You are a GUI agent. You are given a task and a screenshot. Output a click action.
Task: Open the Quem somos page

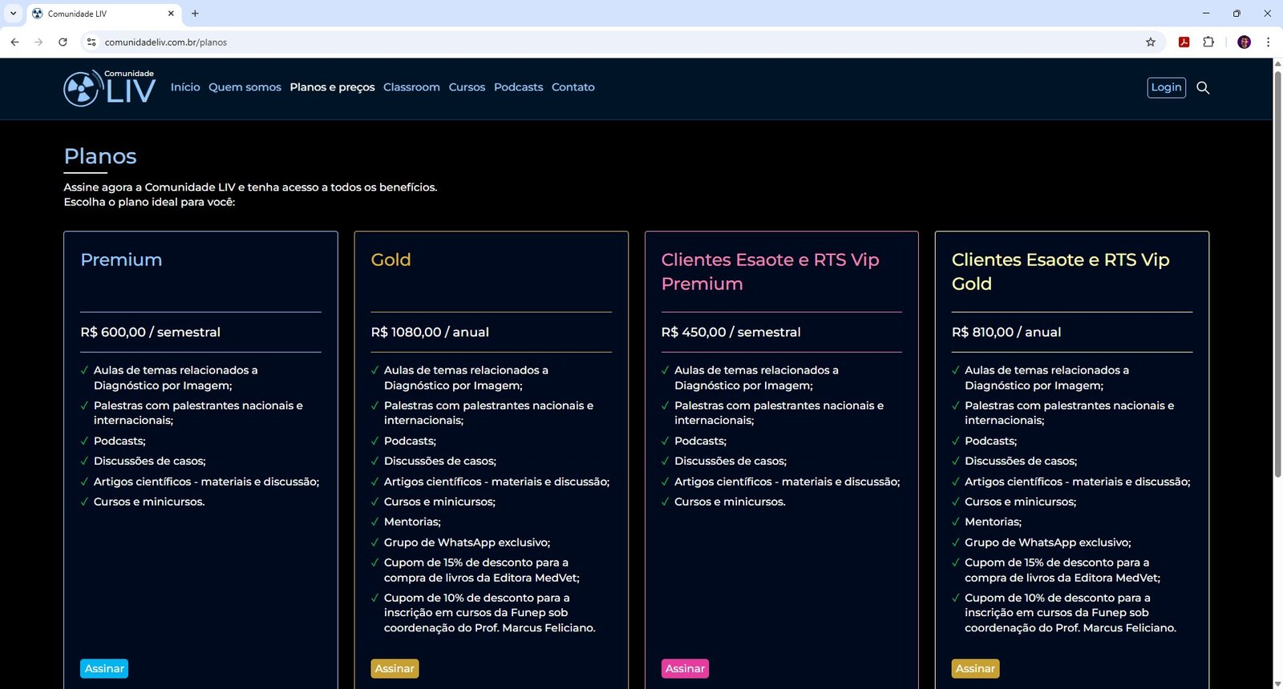tap(245, 87)
